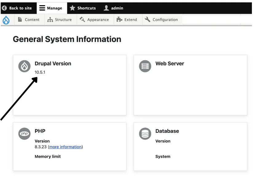Click the Appearance paintbrush icon
The height and width of the screenshot is (178, 255).
click(82, 20)
